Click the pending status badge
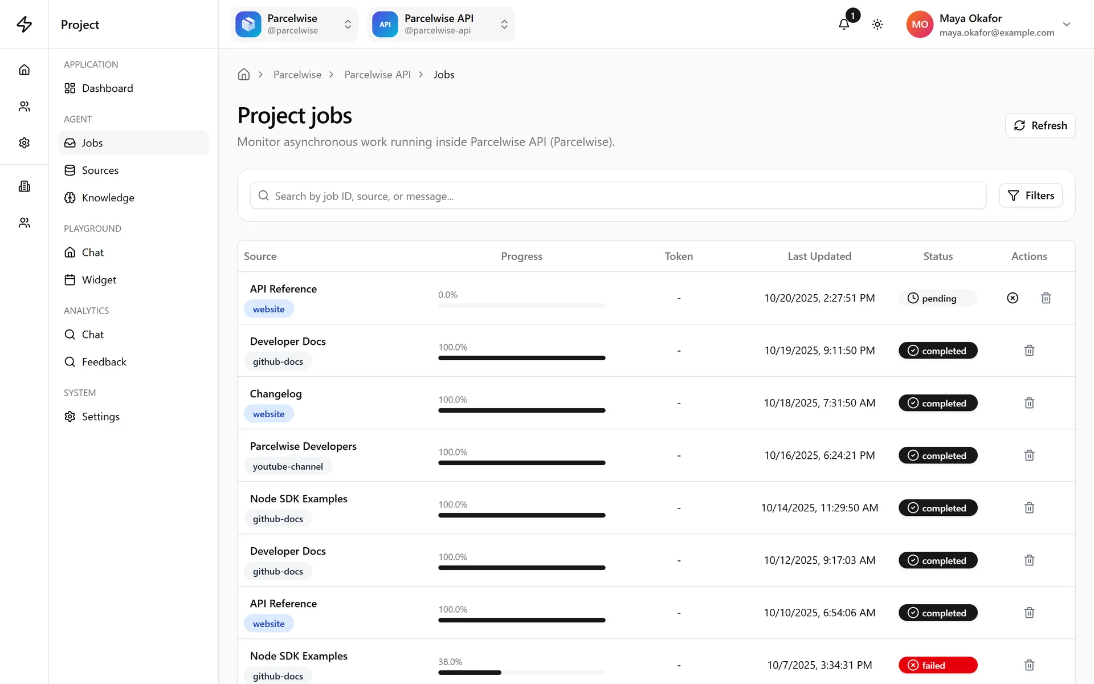This screenshot has height=684, width=1094. [938, 298]
